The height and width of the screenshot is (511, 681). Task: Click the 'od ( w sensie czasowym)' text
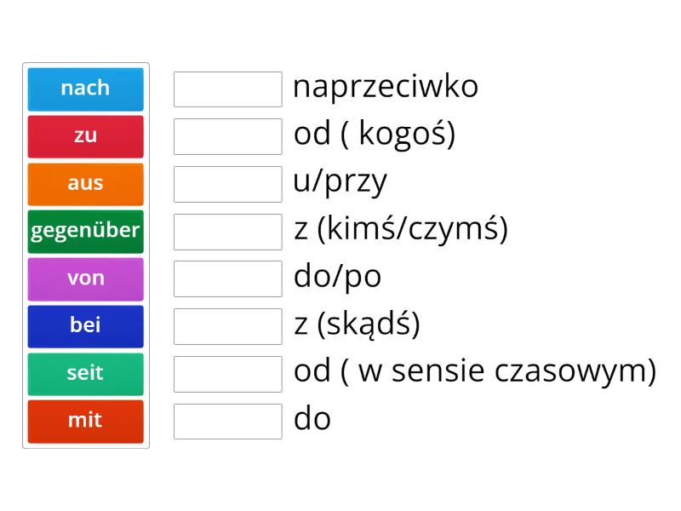[475, 372]
